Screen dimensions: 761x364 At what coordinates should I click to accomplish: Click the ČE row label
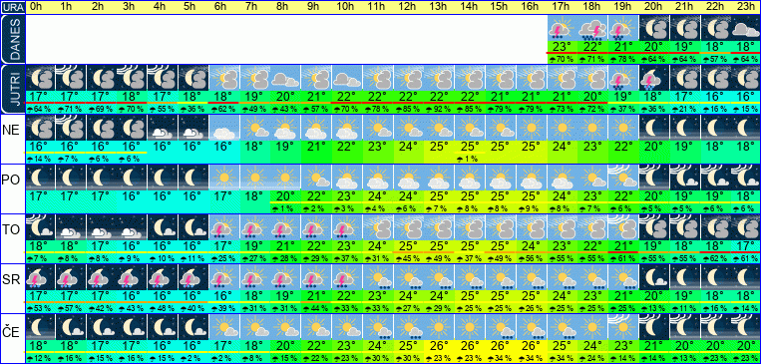click(12, 332)
